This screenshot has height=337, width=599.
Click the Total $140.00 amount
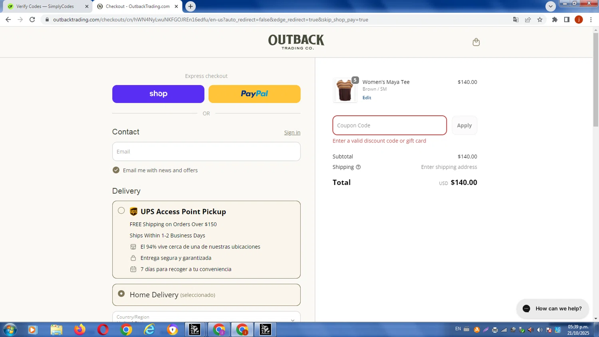pyautogui.click(x=464, y=182)
